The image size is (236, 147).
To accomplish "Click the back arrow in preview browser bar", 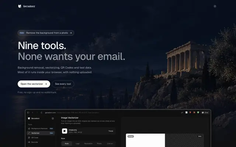I will 32,112.
